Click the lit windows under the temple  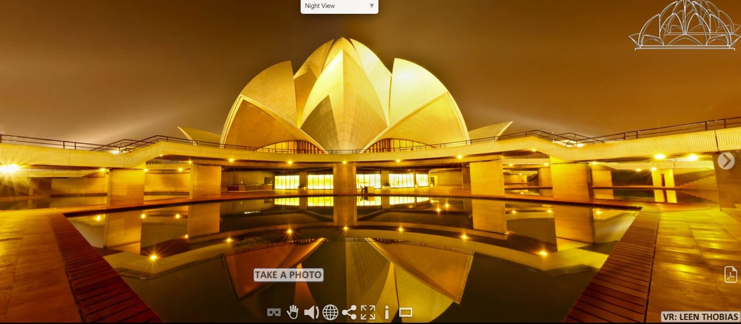pos(320,181)
